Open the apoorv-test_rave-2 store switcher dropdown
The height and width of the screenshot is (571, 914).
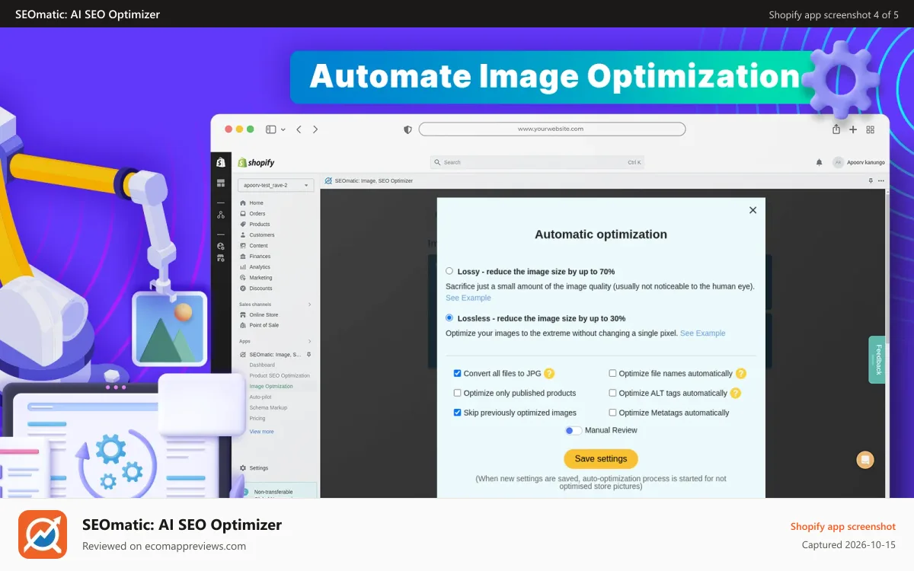tap(276, 185)
